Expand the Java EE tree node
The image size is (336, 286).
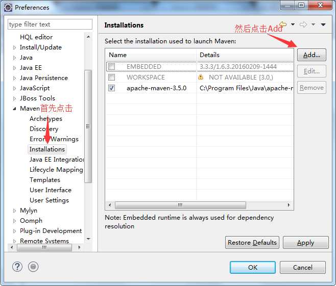click(x=14, y=68)
